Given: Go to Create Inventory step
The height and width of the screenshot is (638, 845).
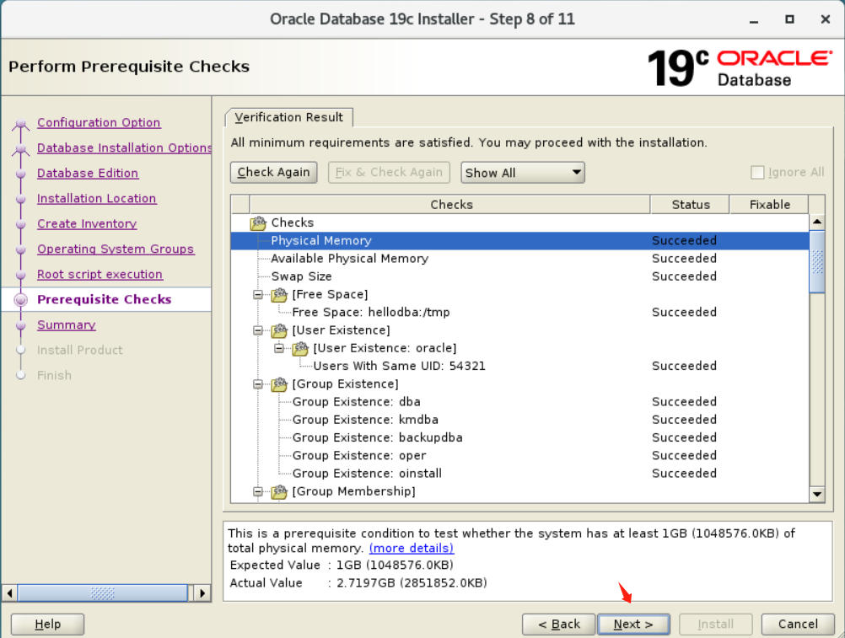Looking at the screenshot, I should point(87,224).
